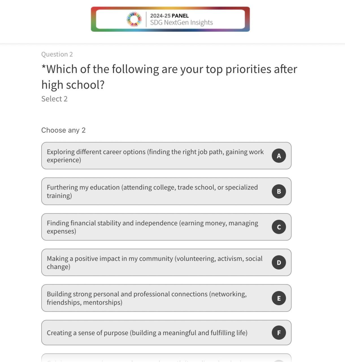Choose 'Finding financial stability and independence' option
Viewport: 345px width, 362px height.
[x=152, y=227]
